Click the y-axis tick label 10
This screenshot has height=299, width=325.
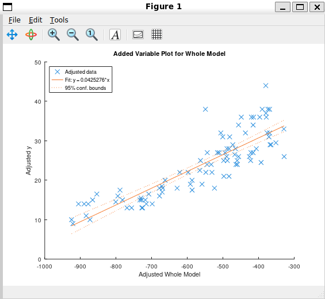(38, 220)
